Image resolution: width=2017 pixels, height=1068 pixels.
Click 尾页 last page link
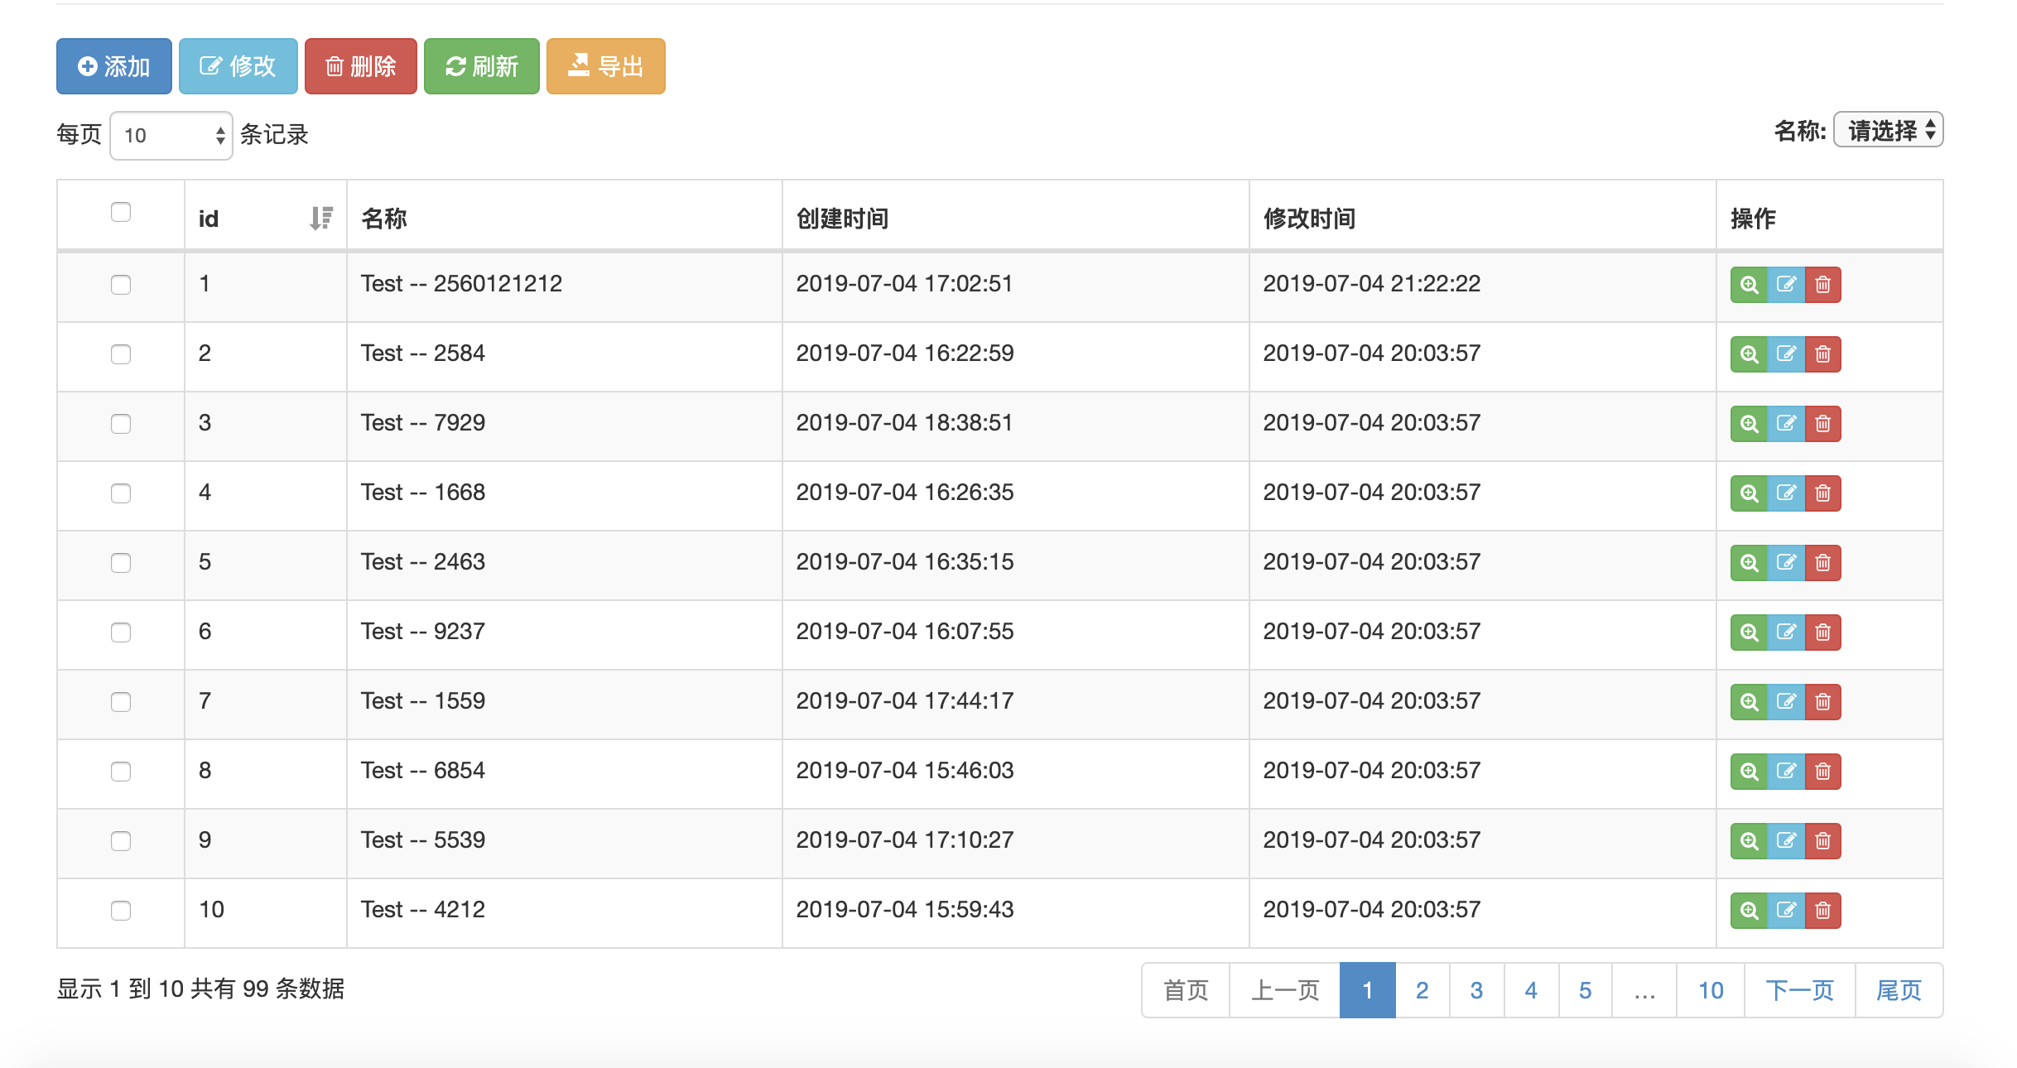click(1899, 990)
